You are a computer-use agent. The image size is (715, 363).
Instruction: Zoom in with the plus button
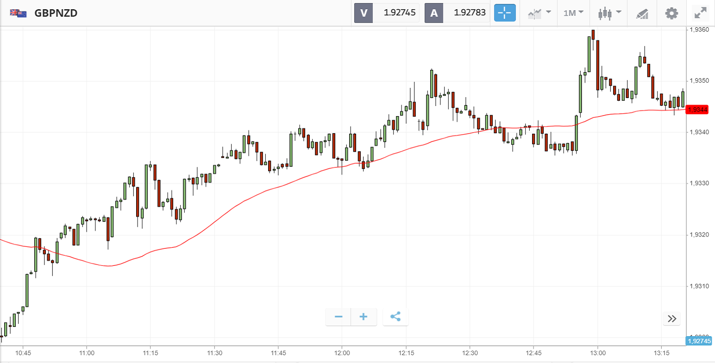364,317
